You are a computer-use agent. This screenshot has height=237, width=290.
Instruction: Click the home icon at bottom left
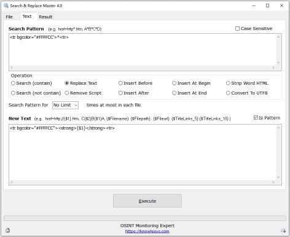pyautogui.click(x=7, y=230)
